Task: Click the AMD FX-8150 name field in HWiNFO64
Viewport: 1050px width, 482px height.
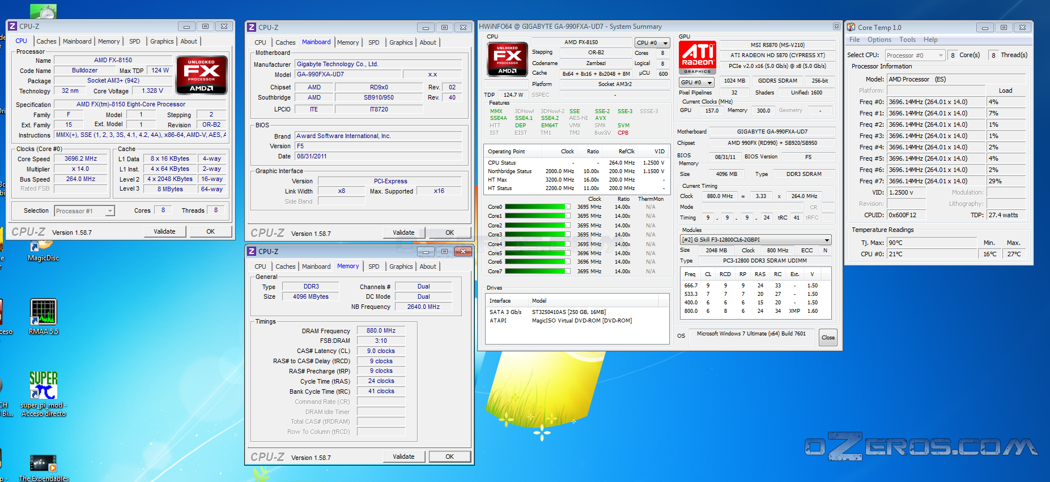Action: (x=581, y=42)
